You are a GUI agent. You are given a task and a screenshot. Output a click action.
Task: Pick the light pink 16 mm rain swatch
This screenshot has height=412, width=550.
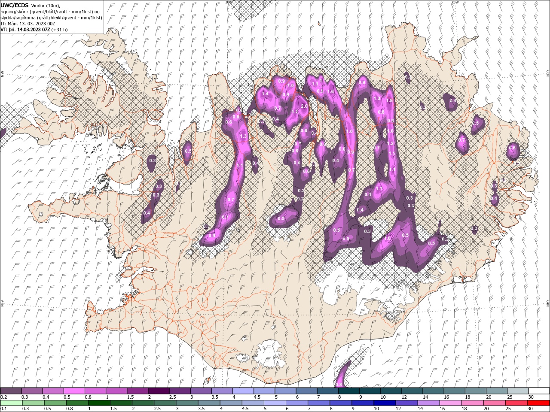450,403
